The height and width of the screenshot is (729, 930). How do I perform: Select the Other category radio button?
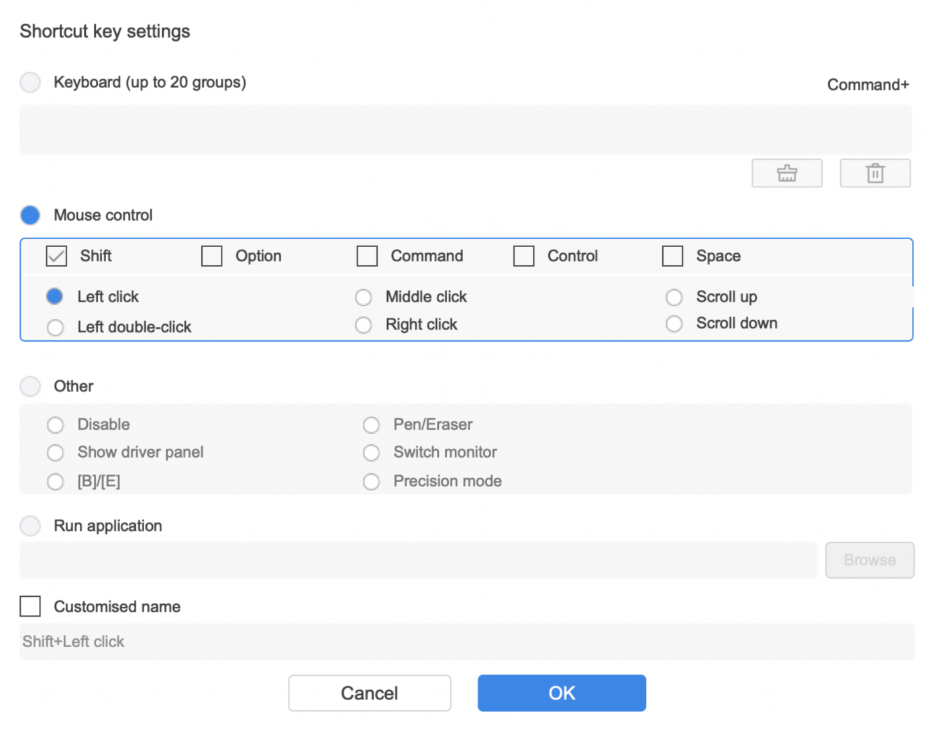coord(30,386)
